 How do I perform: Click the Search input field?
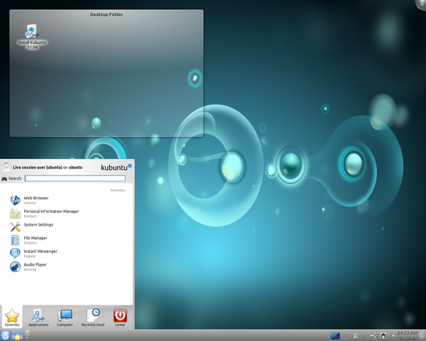pyautogui.click(x=75, y=178)
